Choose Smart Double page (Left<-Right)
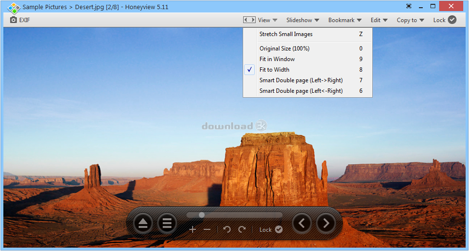Screen dimensions: 469x251 308,91
